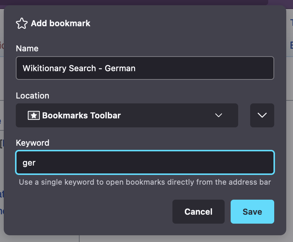Expand the folder tree with square chevron button
This screenshot has height=242, width=293.
point(262,115)
